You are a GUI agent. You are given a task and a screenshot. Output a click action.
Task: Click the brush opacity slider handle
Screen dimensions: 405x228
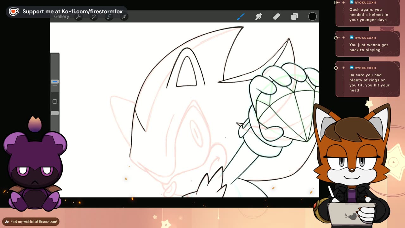click(x=55, y=113)
